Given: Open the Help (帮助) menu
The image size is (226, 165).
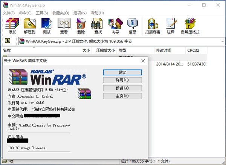Looking at the screenshot, I should coord(97,13).
